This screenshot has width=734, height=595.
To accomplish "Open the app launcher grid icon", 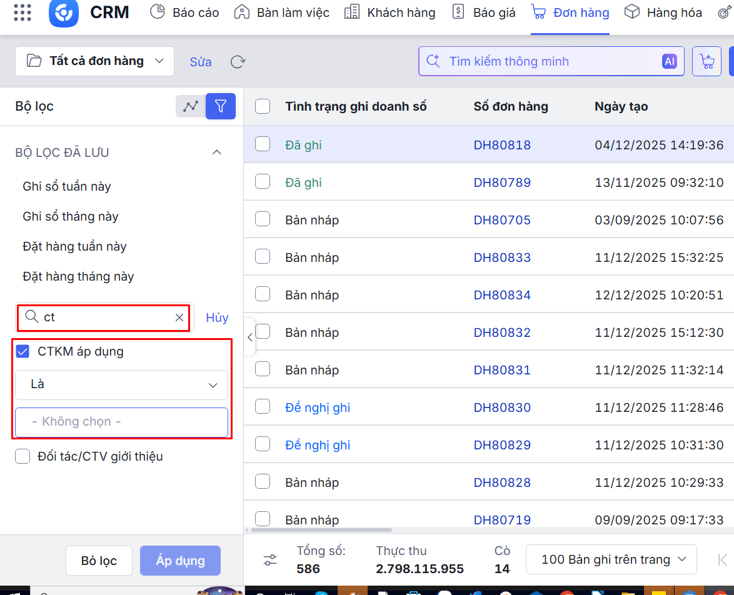I will coord(23,12).
